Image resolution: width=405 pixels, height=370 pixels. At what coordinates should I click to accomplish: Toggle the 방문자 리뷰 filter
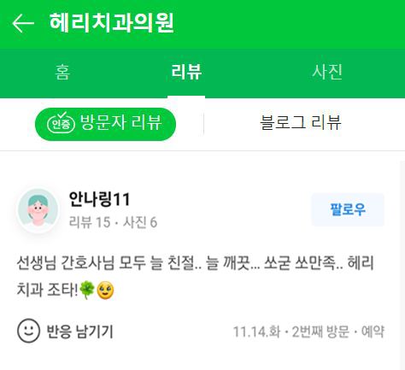105,124
